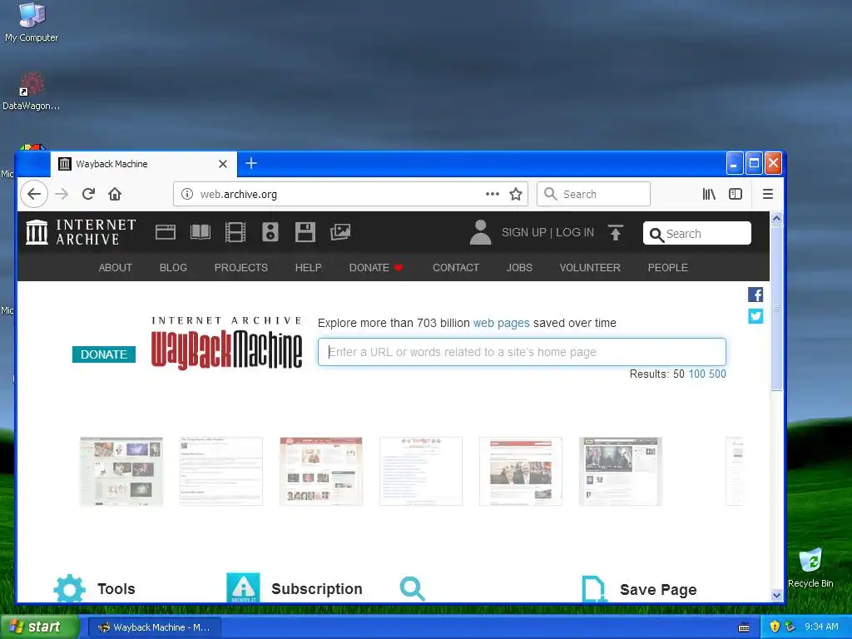
Task: Open the CONTACT menu item
Action: 456,267
